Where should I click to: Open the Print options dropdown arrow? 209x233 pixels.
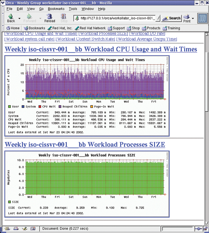[193, 18]
